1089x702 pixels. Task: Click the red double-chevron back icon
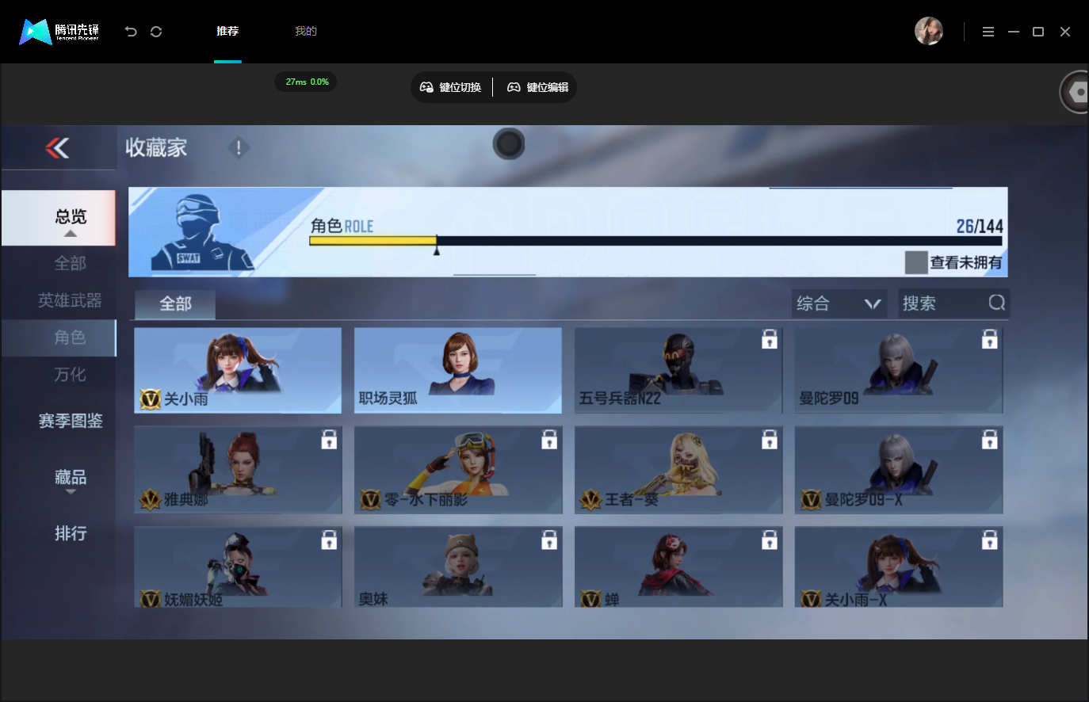coord(57,148)
